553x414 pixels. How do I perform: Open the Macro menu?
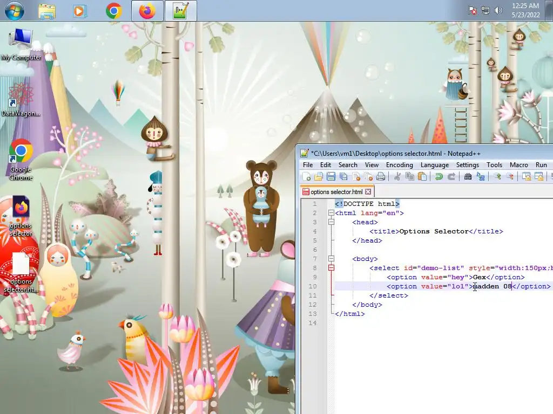pos(519,165)
